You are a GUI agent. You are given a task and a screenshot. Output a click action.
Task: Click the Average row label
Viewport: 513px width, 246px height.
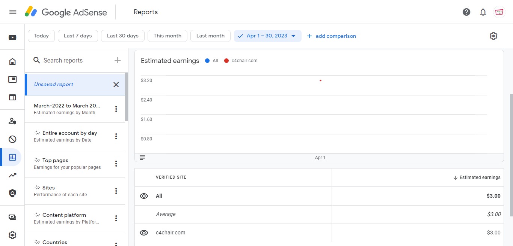[166, 214]
